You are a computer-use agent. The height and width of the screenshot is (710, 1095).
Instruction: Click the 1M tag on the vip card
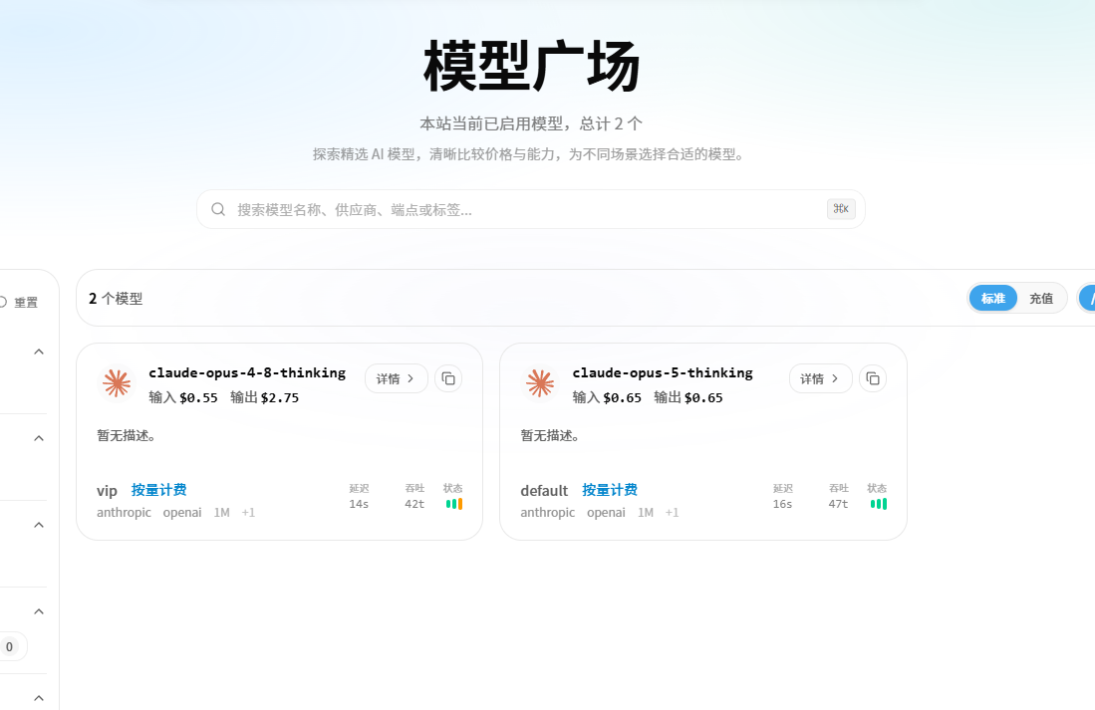(221, 513)
